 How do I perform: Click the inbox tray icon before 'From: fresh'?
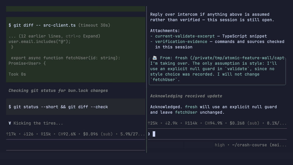click(155, 58)
